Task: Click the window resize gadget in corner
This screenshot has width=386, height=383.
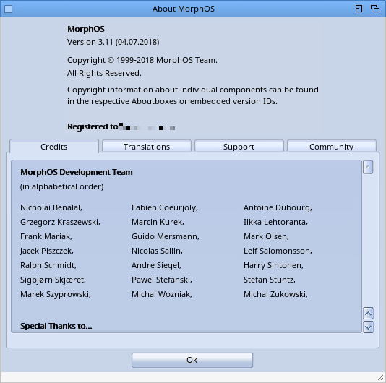Action: (381, 378)
